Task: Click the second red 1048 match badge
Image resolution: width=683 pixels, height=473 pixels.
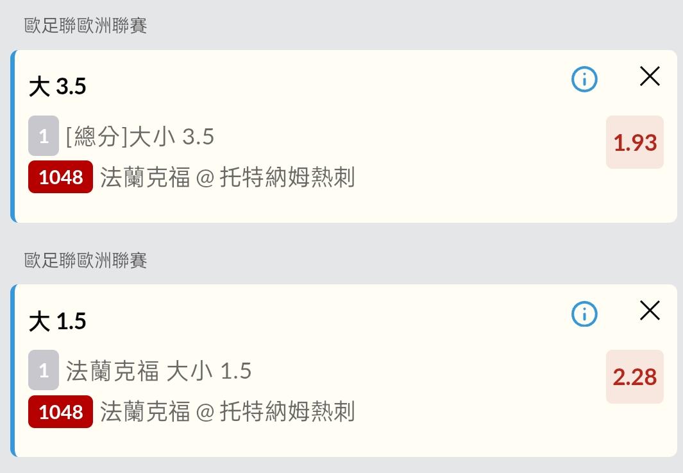Action: tap(60, 411)
